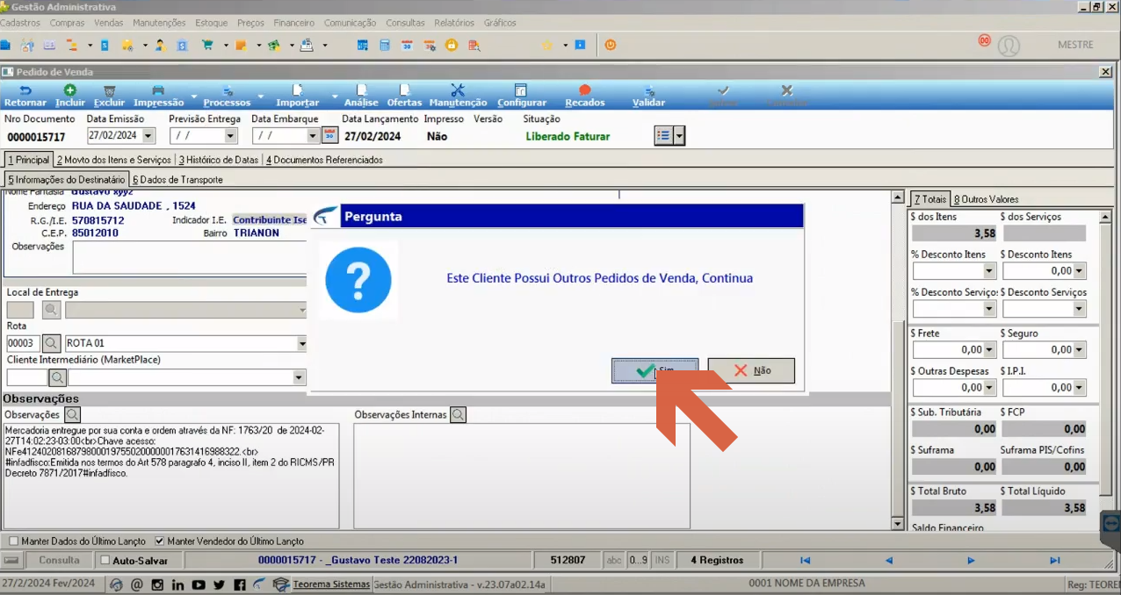
Task: Click the Não button in dialog
Action: pyautogui.click(x=751, y=370)
